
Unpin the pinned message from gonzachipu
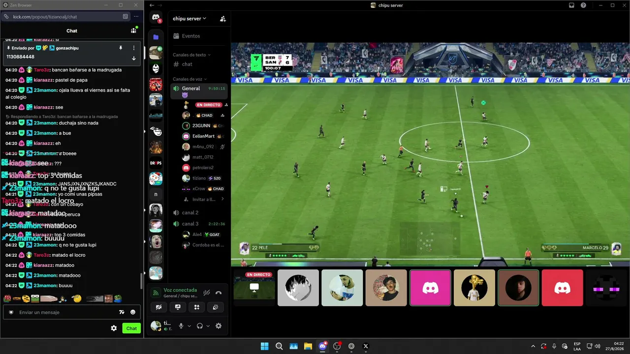coord(121,48)
